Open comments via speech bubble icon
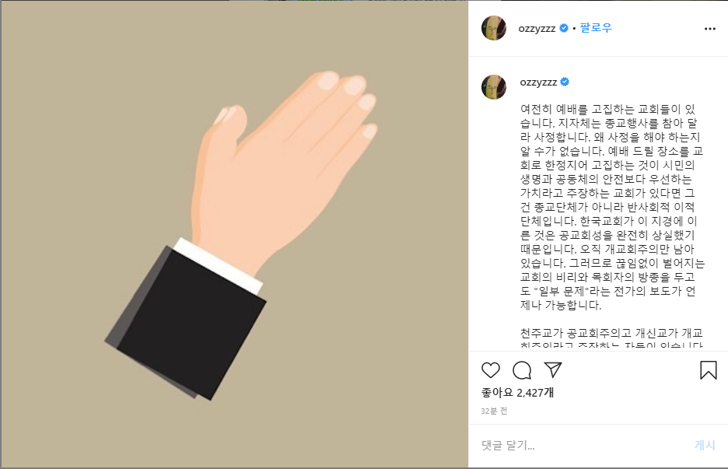 (x=522, y=370)
